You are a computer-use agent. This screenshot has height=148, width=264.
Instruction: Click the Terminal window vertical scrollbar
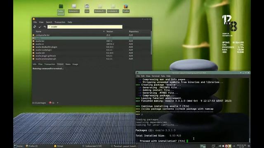point(250,140)
